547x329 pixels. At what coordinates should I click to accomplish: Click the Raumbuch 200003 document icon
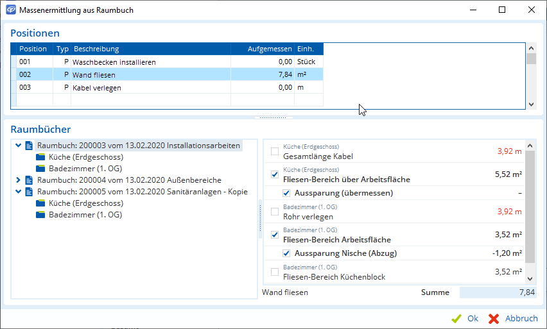tap(29, 146)
